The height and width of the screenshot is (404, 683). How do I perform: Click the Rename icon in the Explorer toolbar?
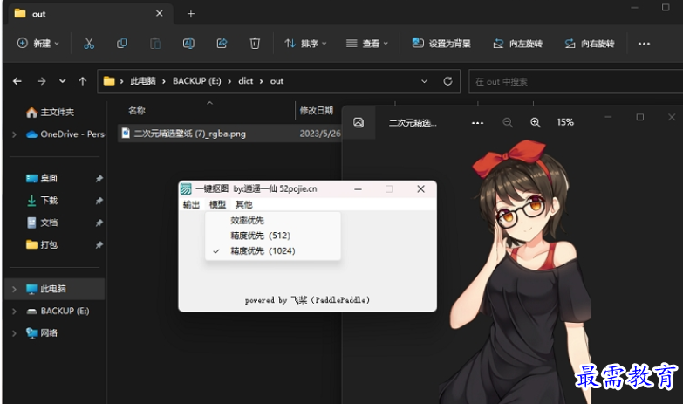188,43
